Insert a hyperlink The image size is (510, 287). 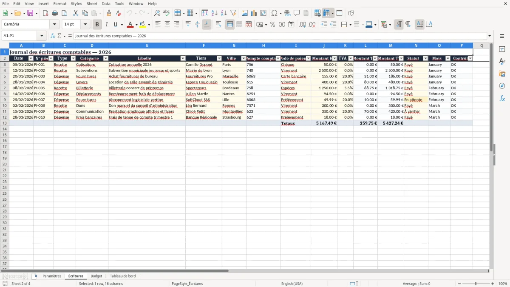[287, 13]
